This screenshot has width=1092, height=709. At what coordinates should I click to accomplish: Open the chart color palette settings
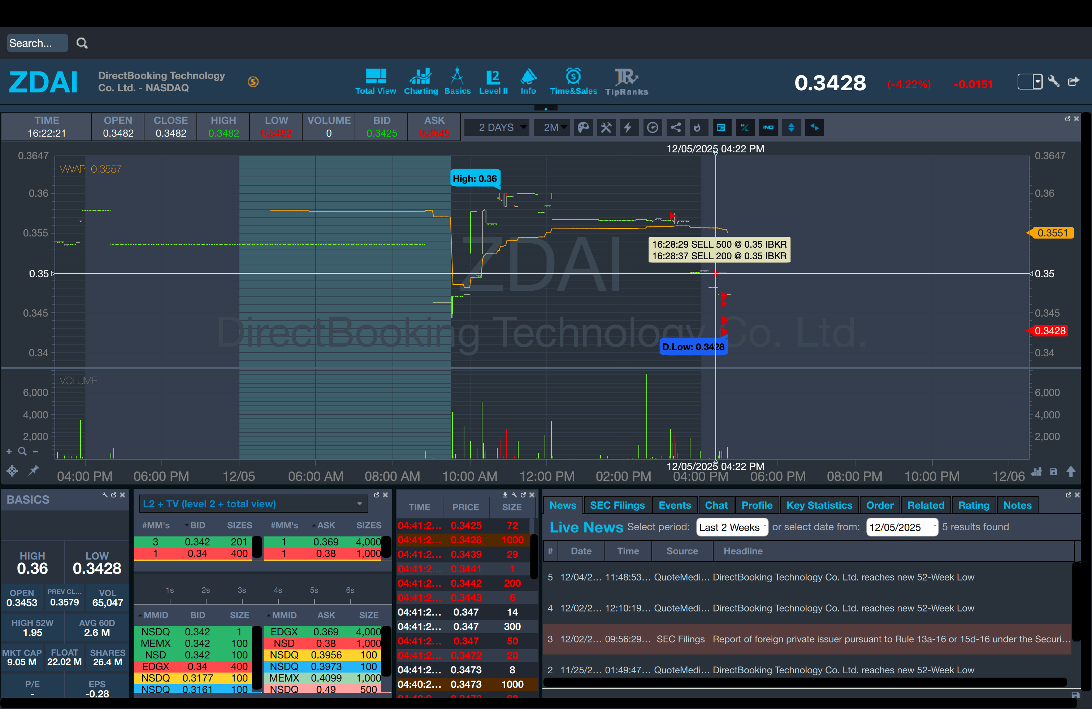pyautogui.click(x=583, y=127)
